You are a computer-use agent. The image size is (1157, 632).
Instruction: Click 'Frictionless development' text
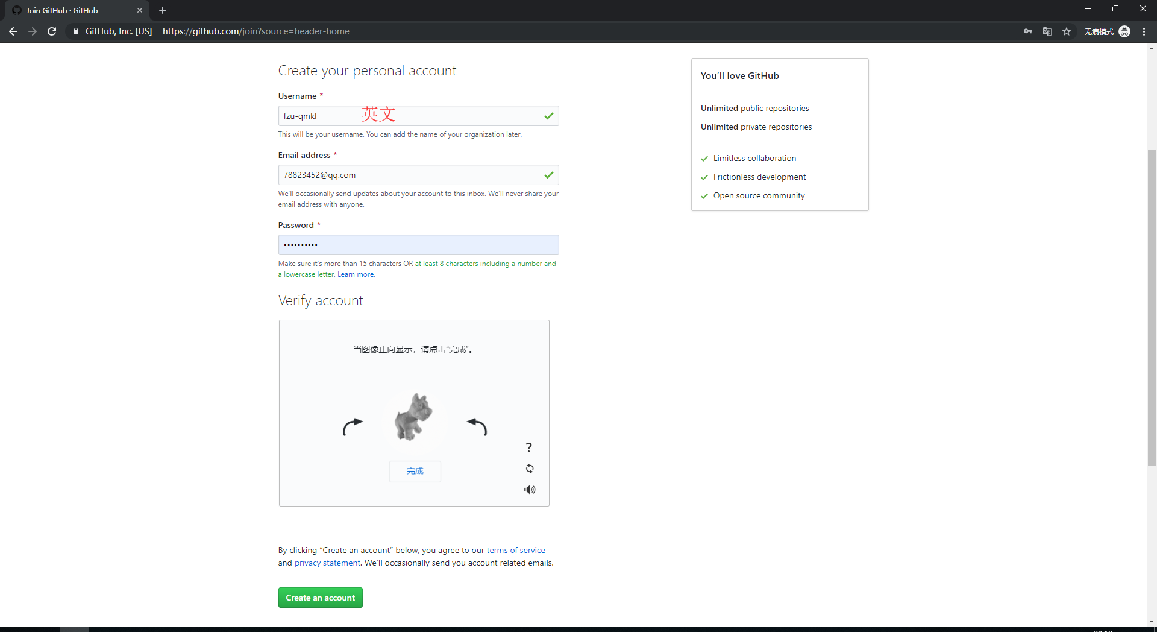tap(759, 177)
